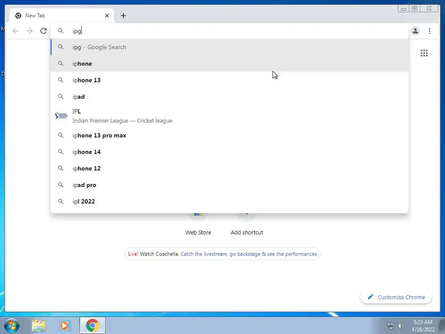Restore down the Chrome window
Screen dimensions: 445x334
(414, 9)
